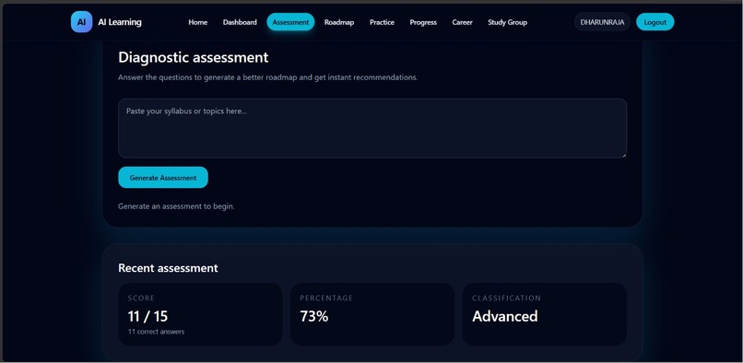Click the Generate Assessment button
Image resolution: width=743 pixels, height=363 pixels.
pyautogui.click(x=163, y=178)
